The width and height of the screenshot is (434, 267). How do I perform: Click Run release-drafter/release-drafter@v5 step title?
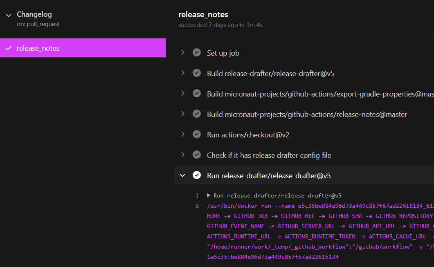pos(269,176)
